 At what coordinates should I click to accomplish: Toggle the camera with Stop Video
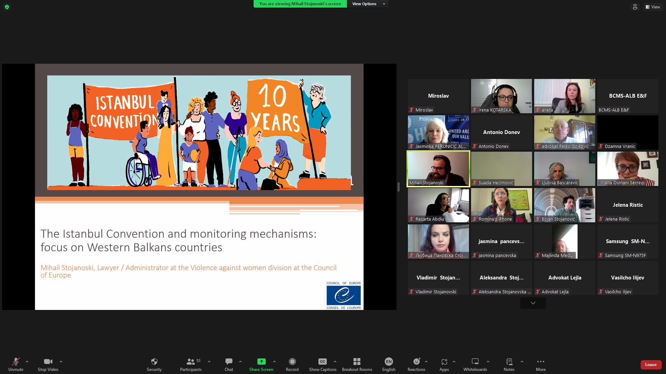[x=48, y=364]
